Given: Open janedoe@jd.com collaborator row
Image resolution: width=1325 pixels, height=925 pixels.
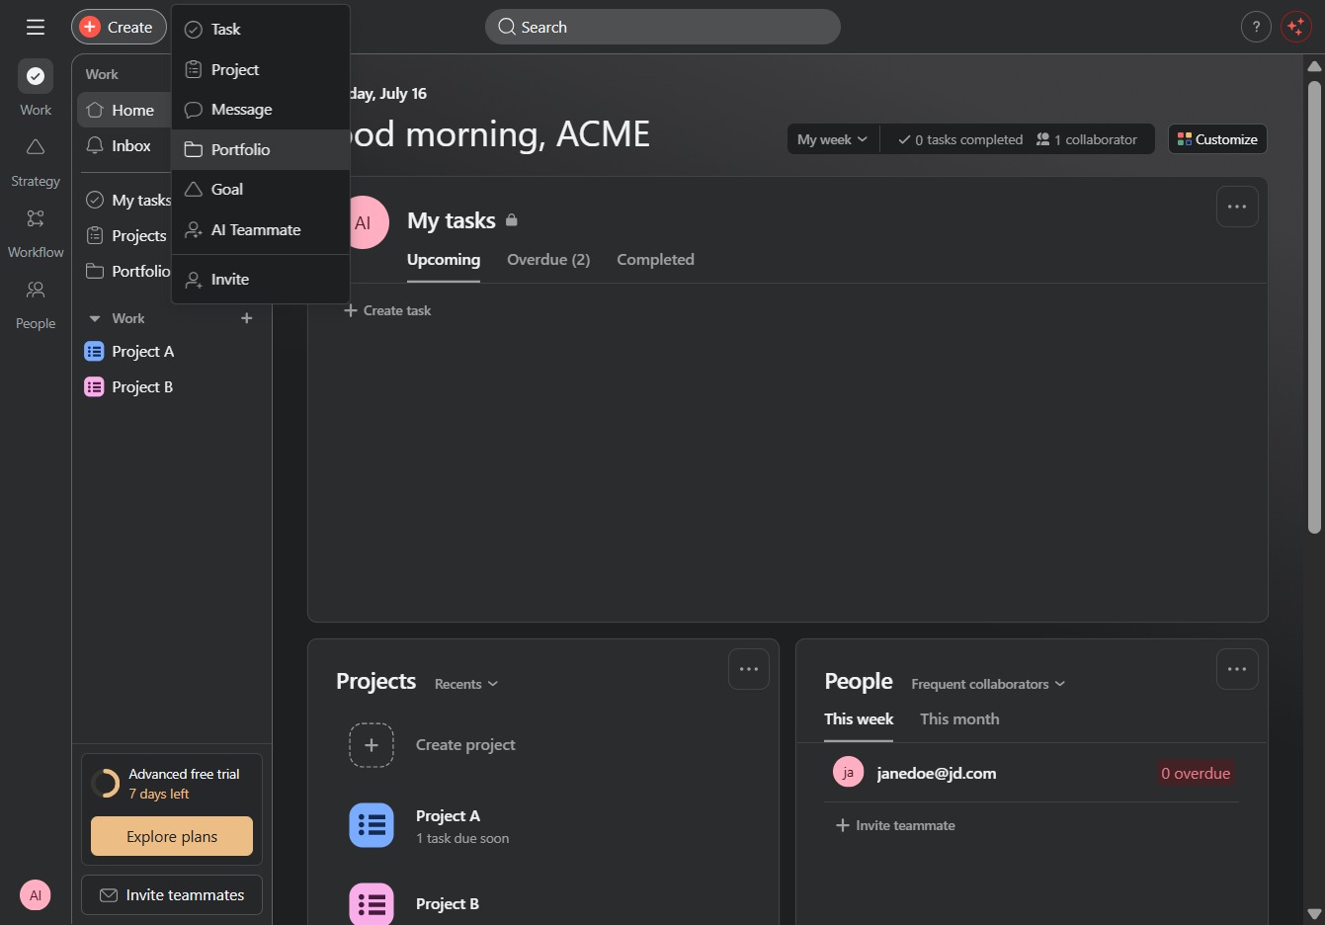Looking at the screenshot, I should (x=1032, y=773).
